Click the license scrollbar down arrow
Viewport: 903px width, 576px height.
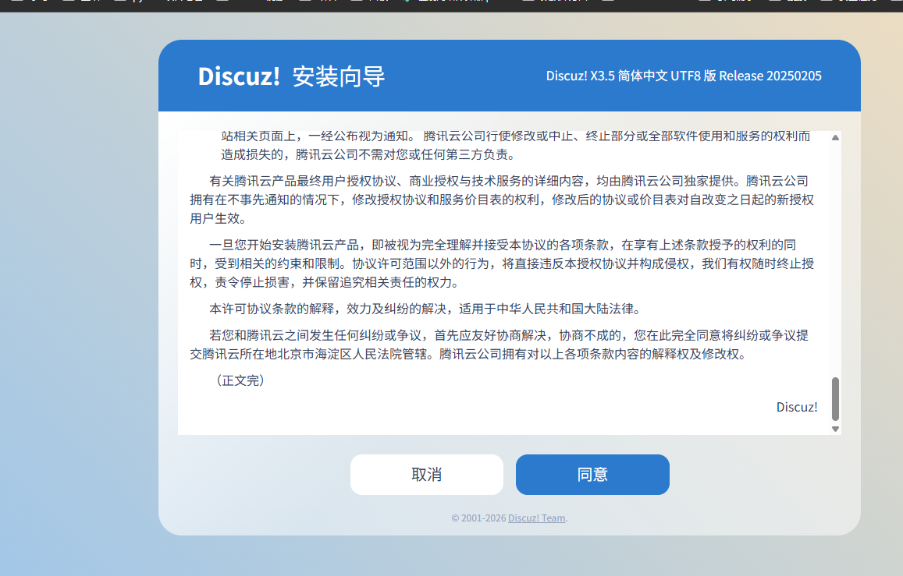835,429
